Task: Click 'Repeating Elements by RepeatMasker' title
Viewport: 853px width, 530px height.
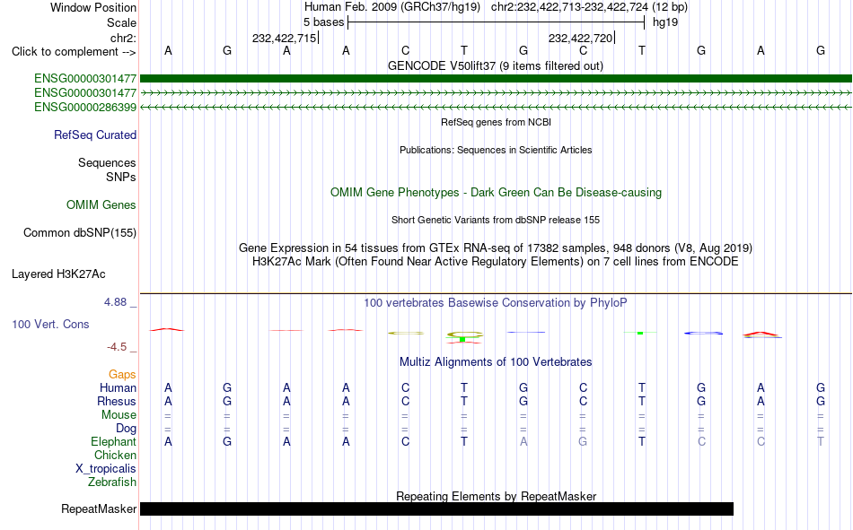Action: click(x=497, y=496)
